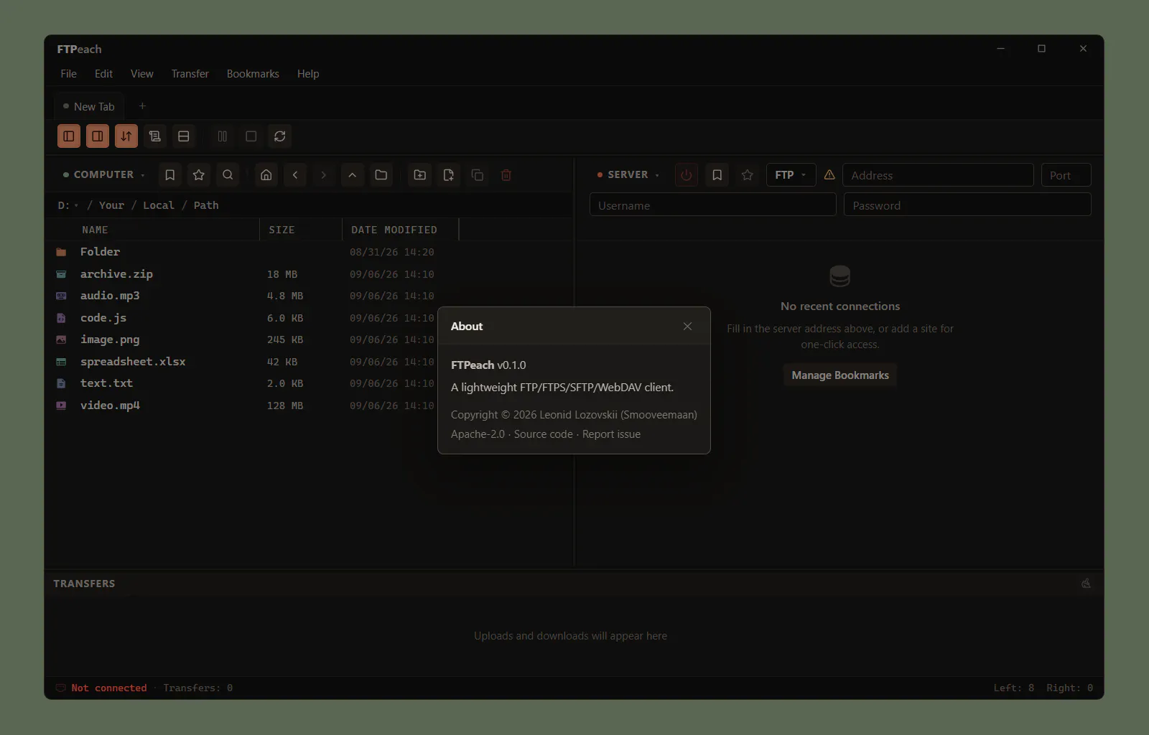Open local bookmarks icon in Computer pane

point(170,175)
